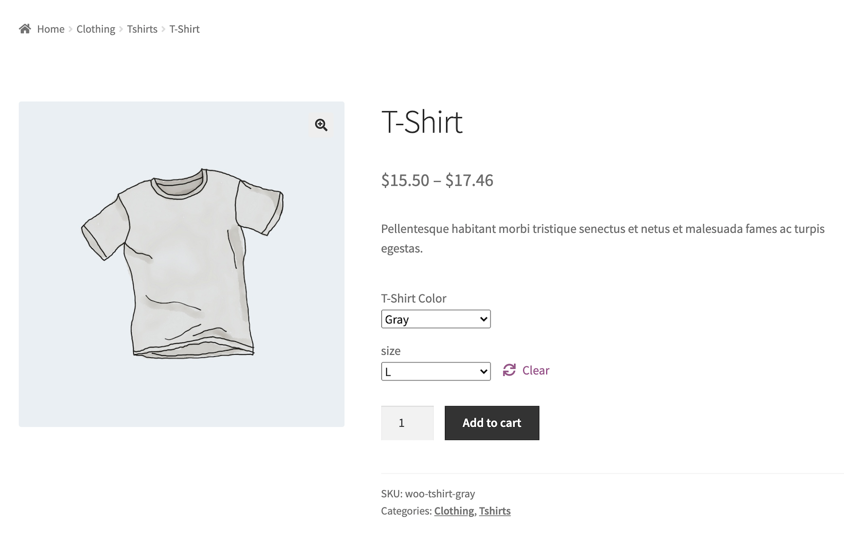The image size is (844, 548).
Task: Click the T-Shirt Color label
Action: (x=413, y=299)
